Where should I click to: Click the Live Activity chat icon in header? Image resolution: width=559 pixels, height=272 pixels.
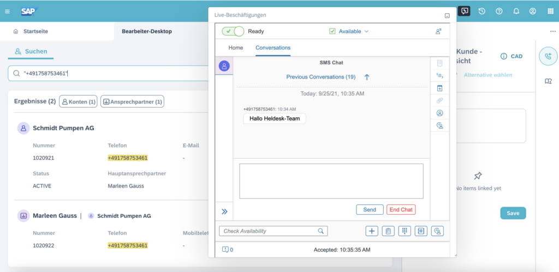coord(464,11)
